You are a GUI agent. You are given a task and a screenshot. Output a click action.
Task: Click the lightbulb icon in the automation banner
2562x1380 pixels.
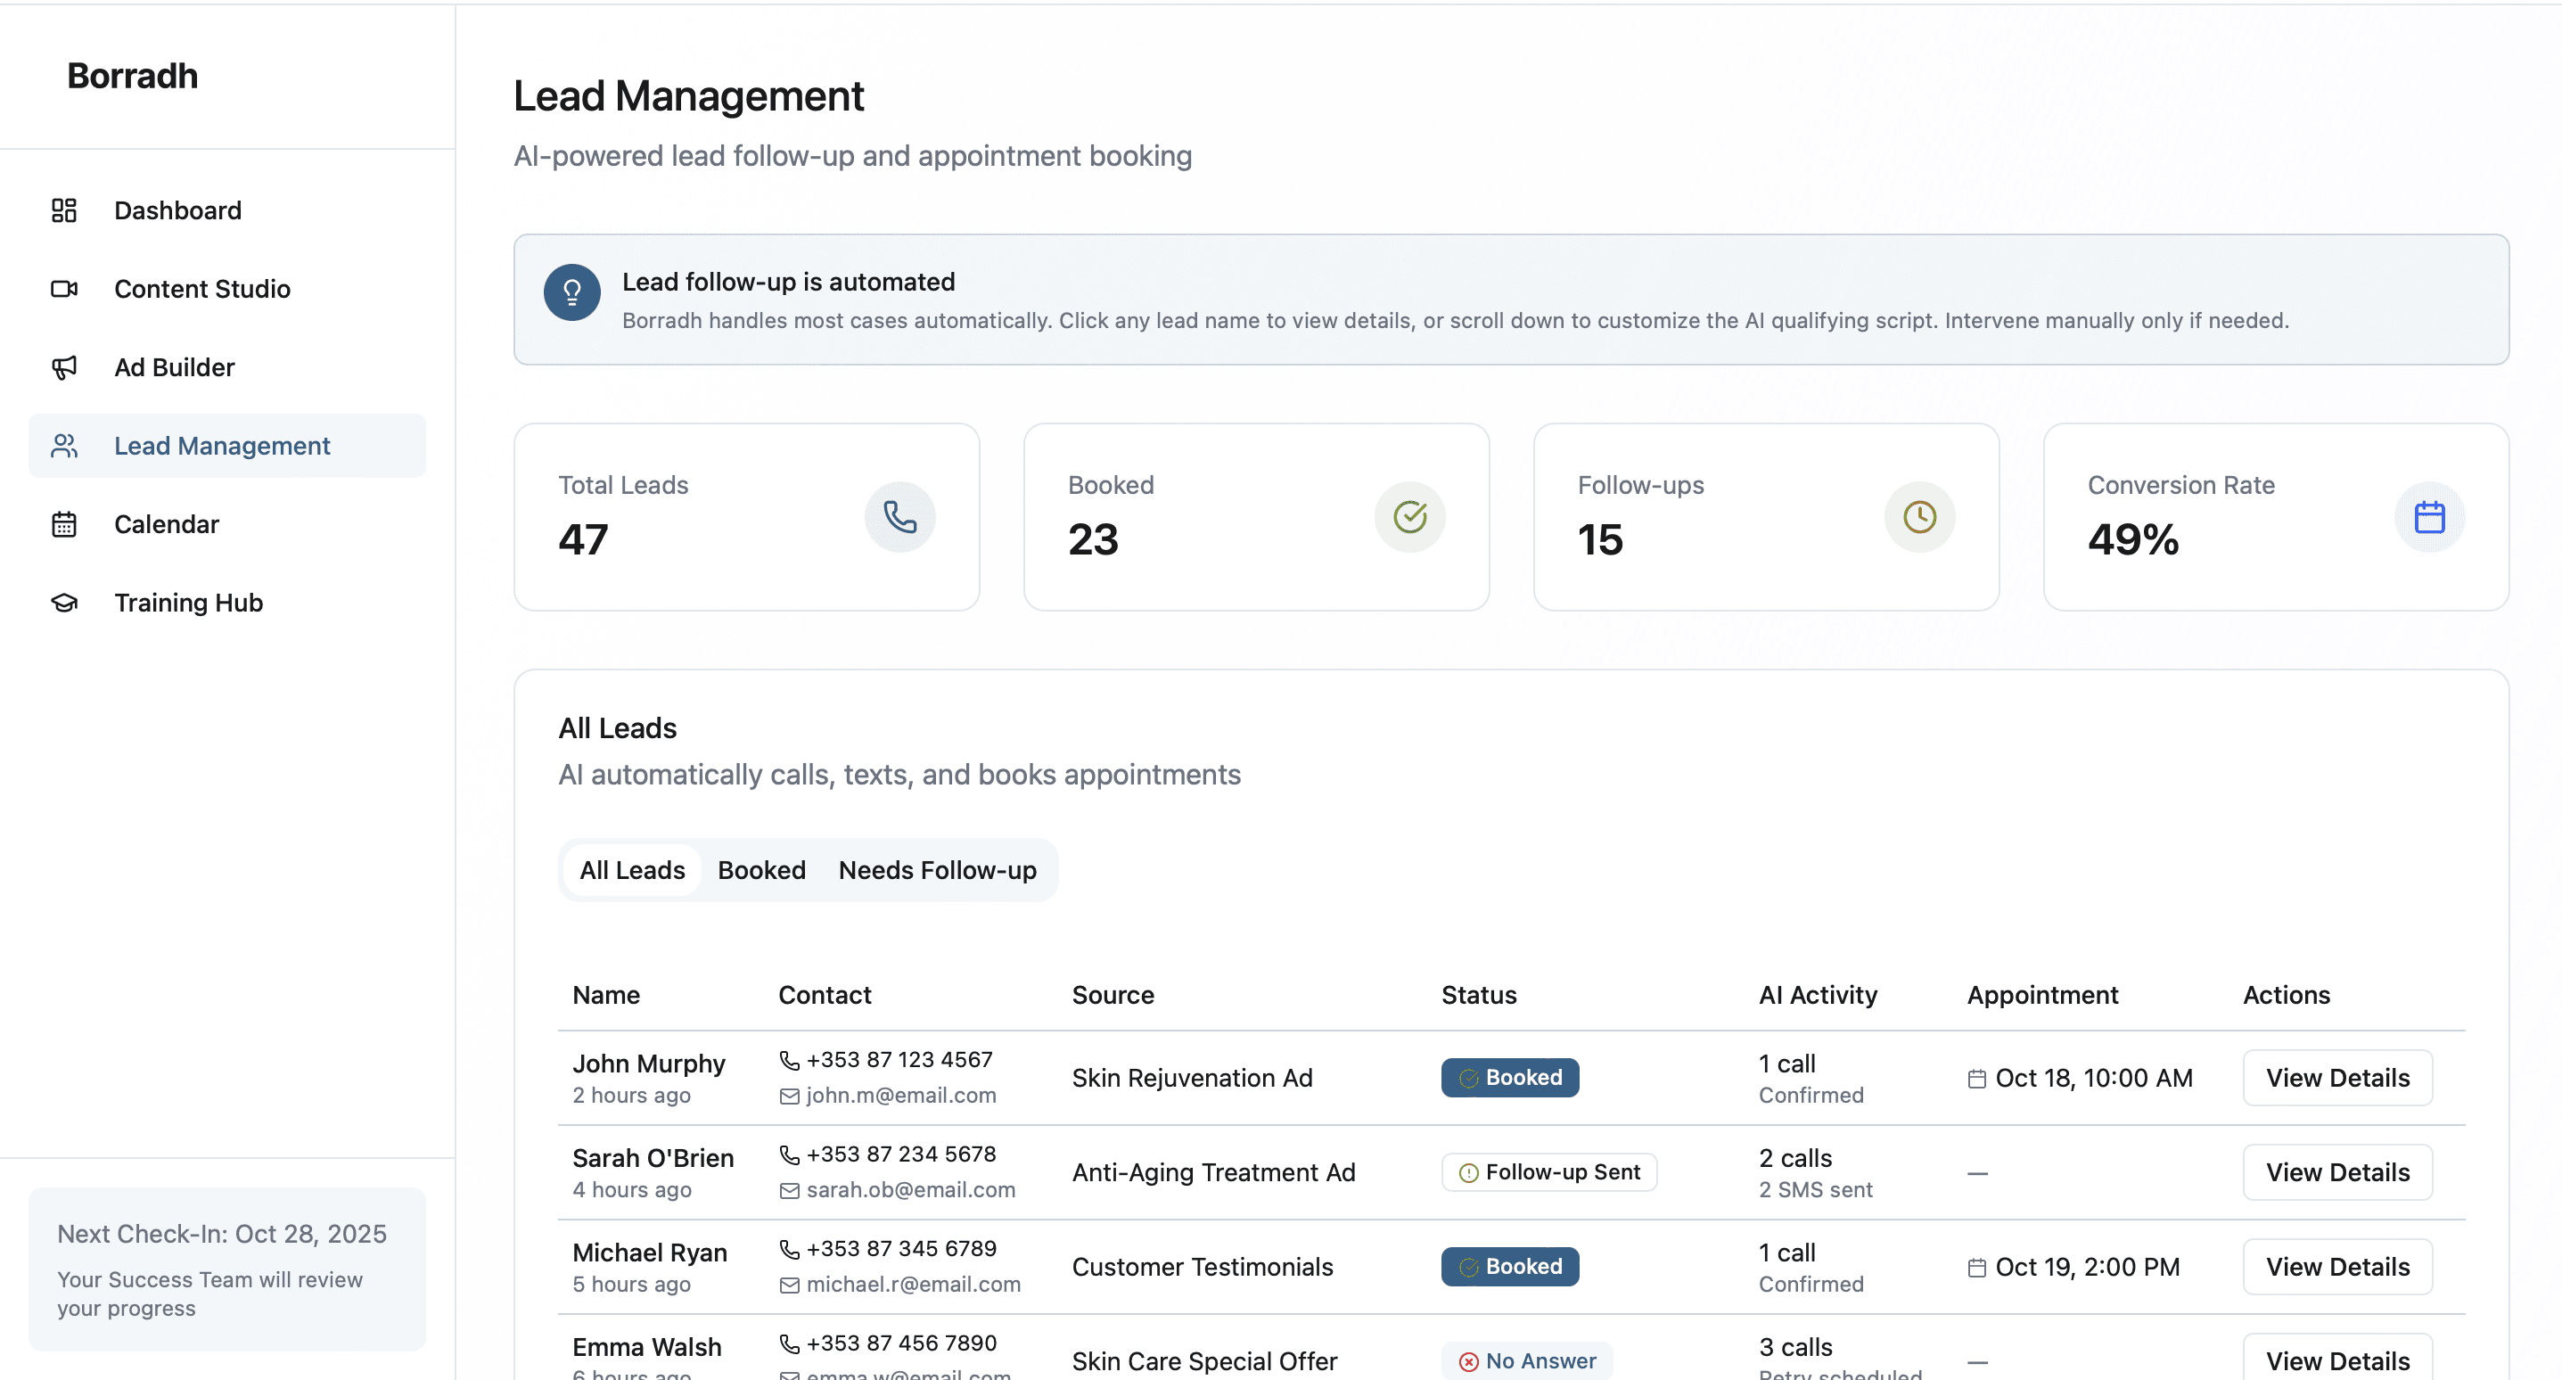[572, 292]
